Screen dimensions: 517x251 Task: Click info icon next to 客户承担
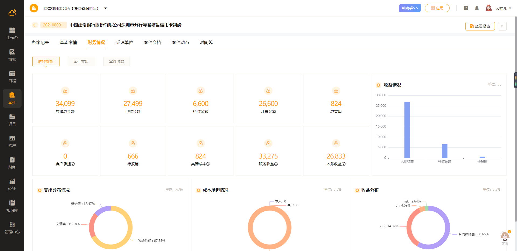click(x=73, y=164)
